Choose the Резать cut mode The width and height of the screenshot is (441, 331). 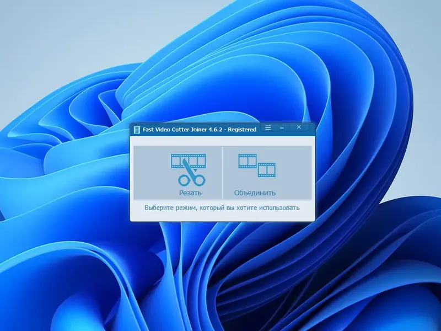click(x=178, y=172)
